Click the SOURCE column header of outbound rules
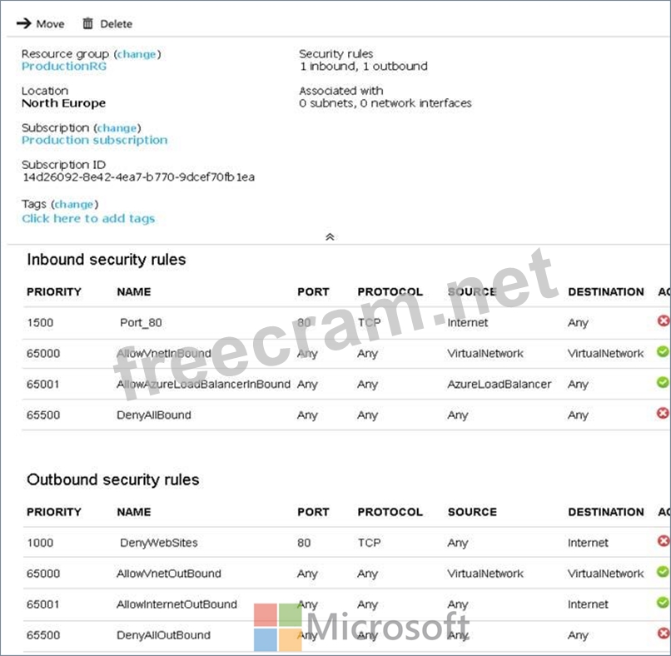671x656 pixels. click(x=472, y=512)
